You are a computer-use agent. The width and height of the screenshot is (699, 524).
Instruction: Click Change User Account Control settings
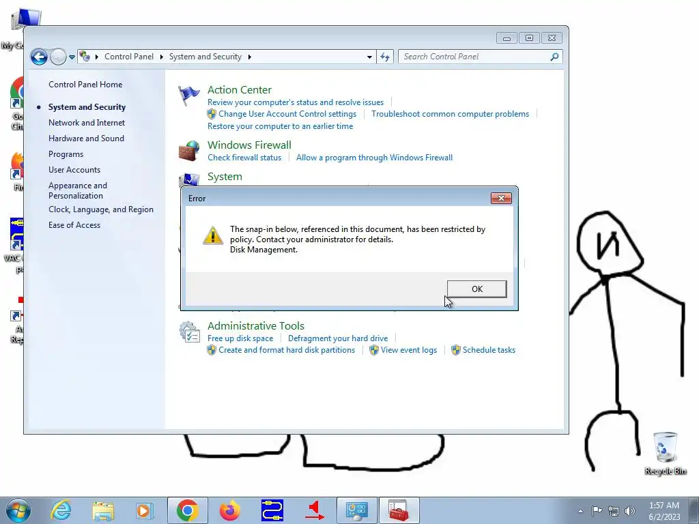point(287,114)
